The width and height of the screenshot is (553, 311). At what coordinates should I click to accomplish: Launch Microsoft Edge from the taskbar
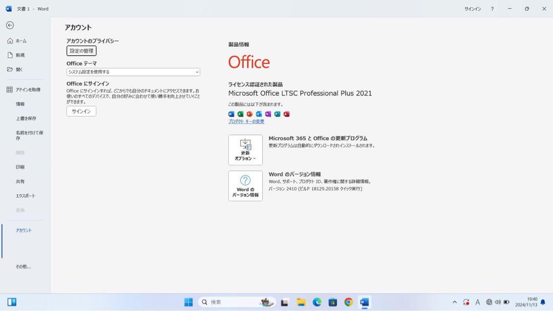317,302
